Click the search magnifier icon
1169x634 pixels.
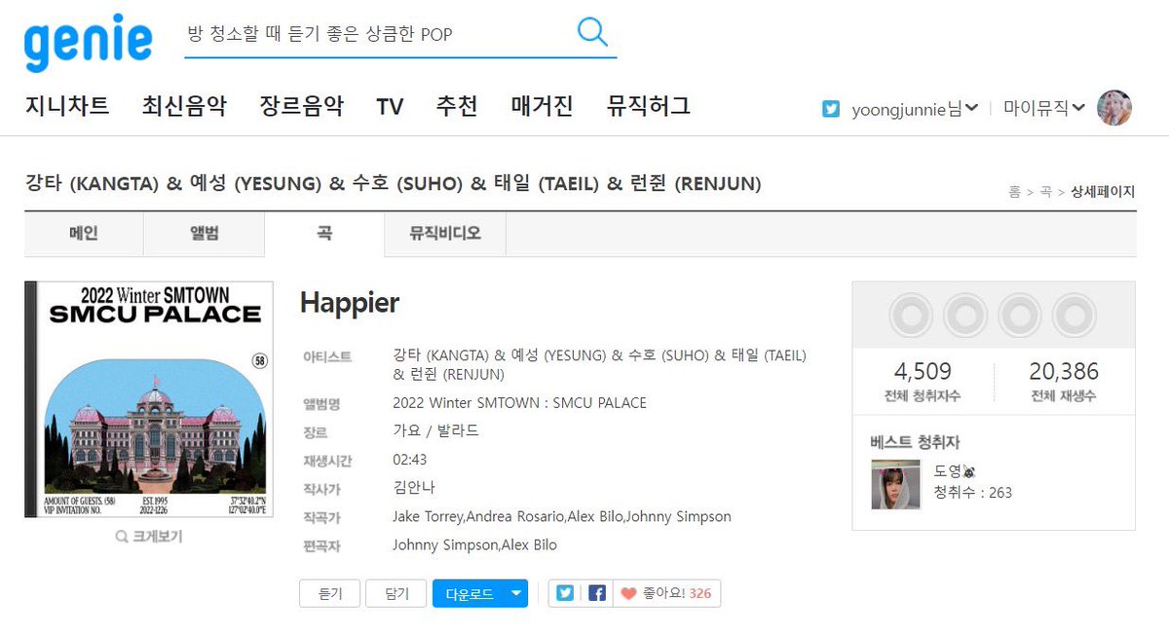coord(591,32)
